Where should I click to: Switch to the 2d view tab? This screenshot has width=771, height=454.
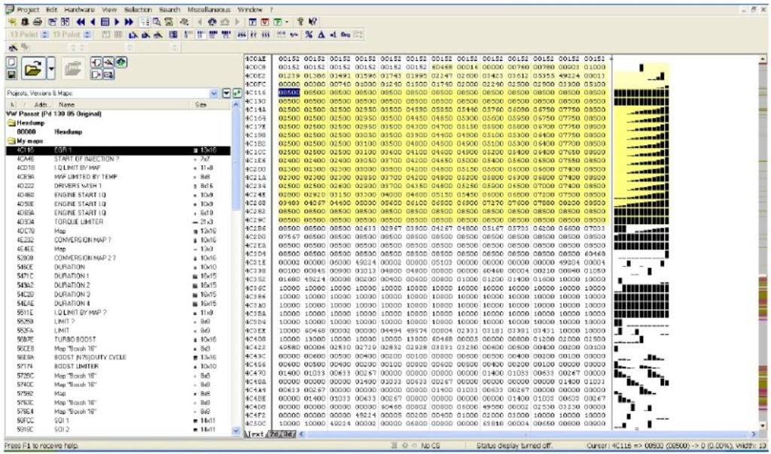(273, 434)
